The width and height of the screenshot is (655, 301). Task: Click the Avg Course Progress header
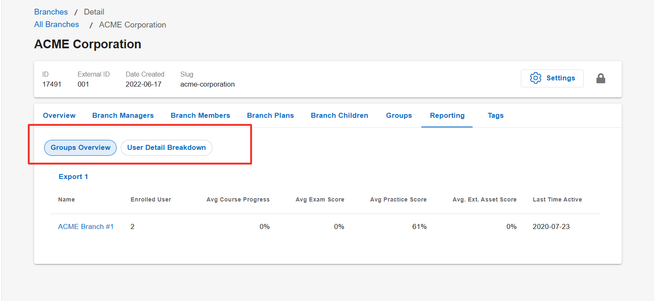(238, 199)
